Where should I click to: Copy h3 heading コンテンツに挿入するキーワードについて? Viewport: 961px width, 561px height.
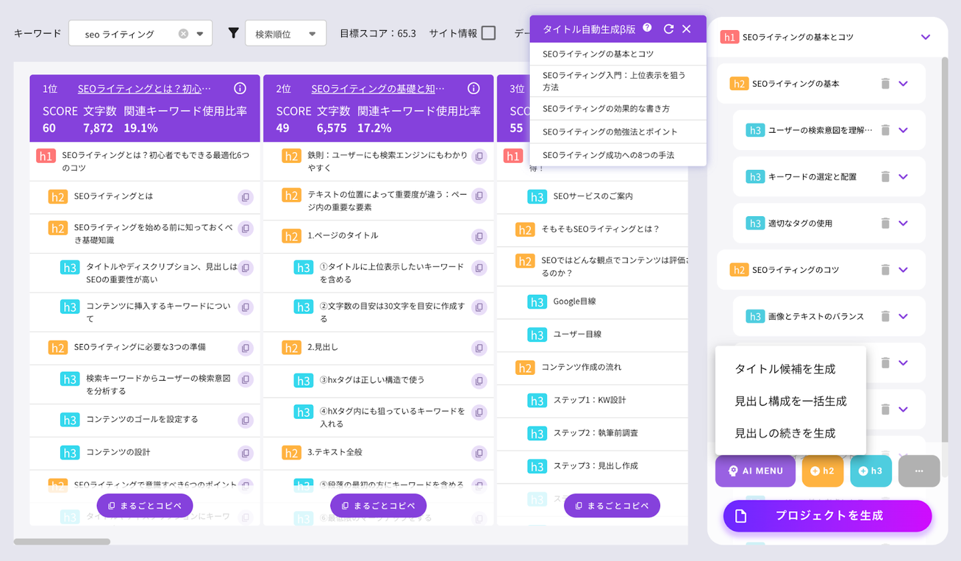tap(246, 308)
